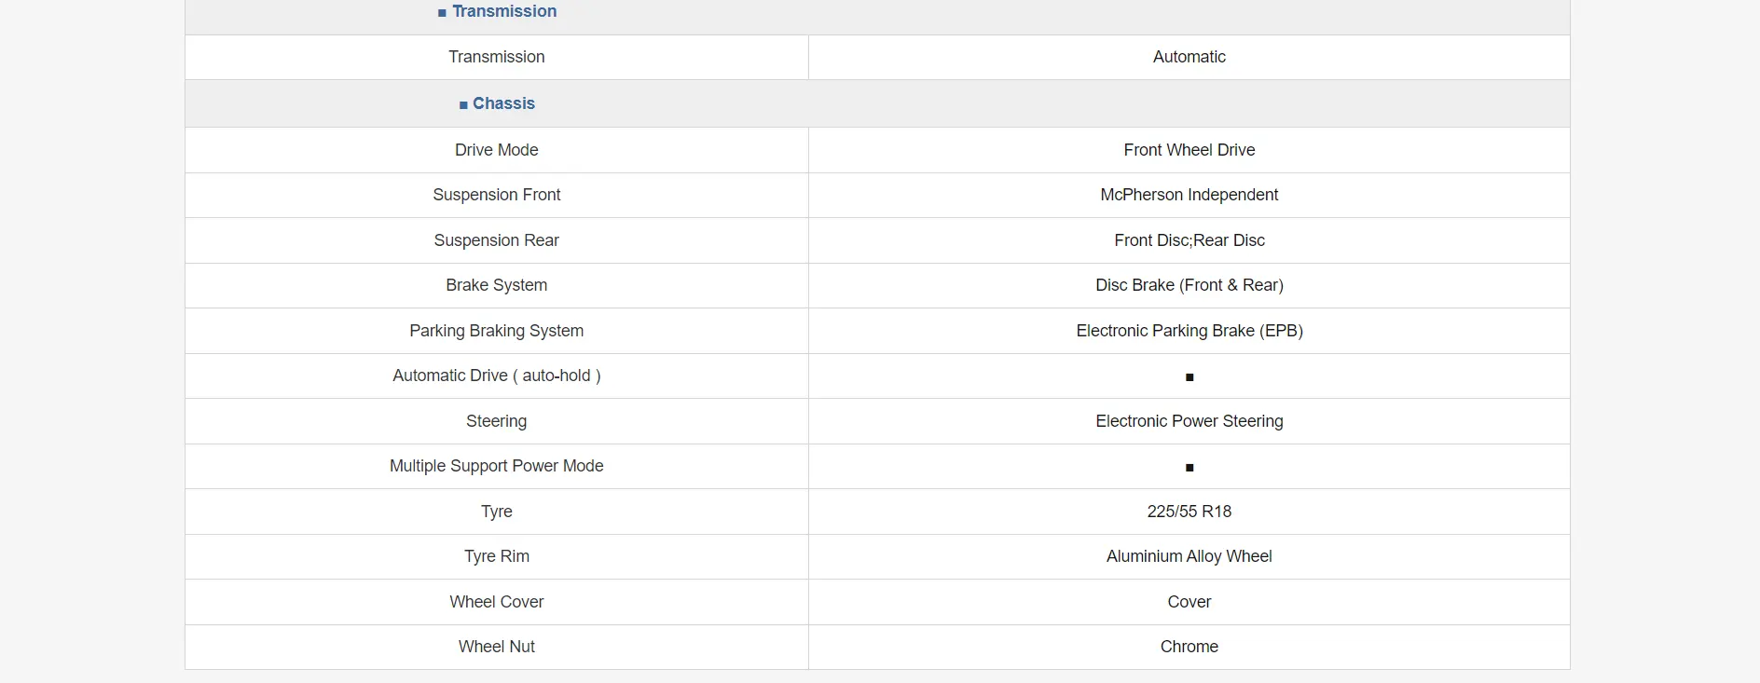Click the Suspension Rear label
Screen dimensions: 1760x683
coord(496,240)
